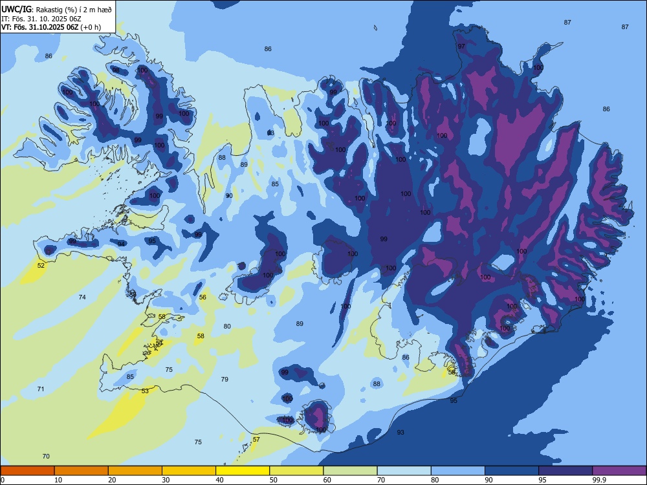Click the '99.9' legend scale label

(598, 480)
